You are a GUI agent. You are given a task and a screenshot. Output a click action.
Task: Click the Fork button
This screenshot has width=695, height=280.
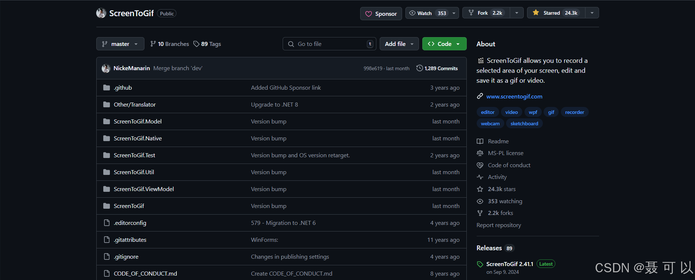coord(486,13)
